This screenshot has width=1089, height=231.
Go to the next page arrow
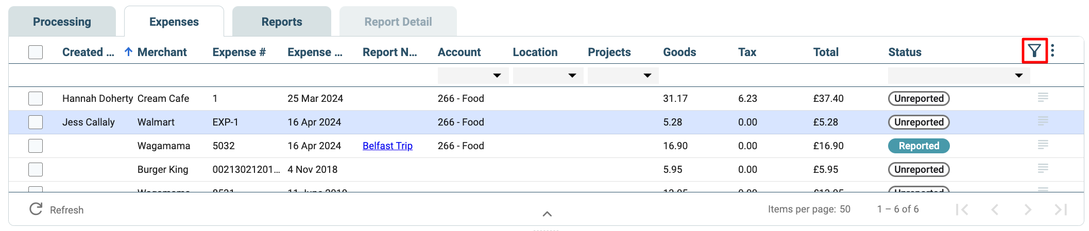click(1028, 209)
